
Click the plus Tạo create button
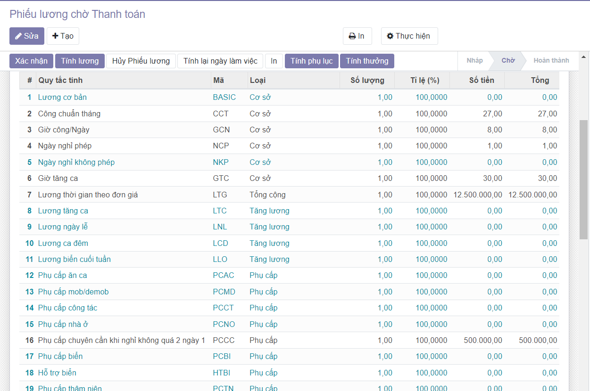(x=63, y=36)
